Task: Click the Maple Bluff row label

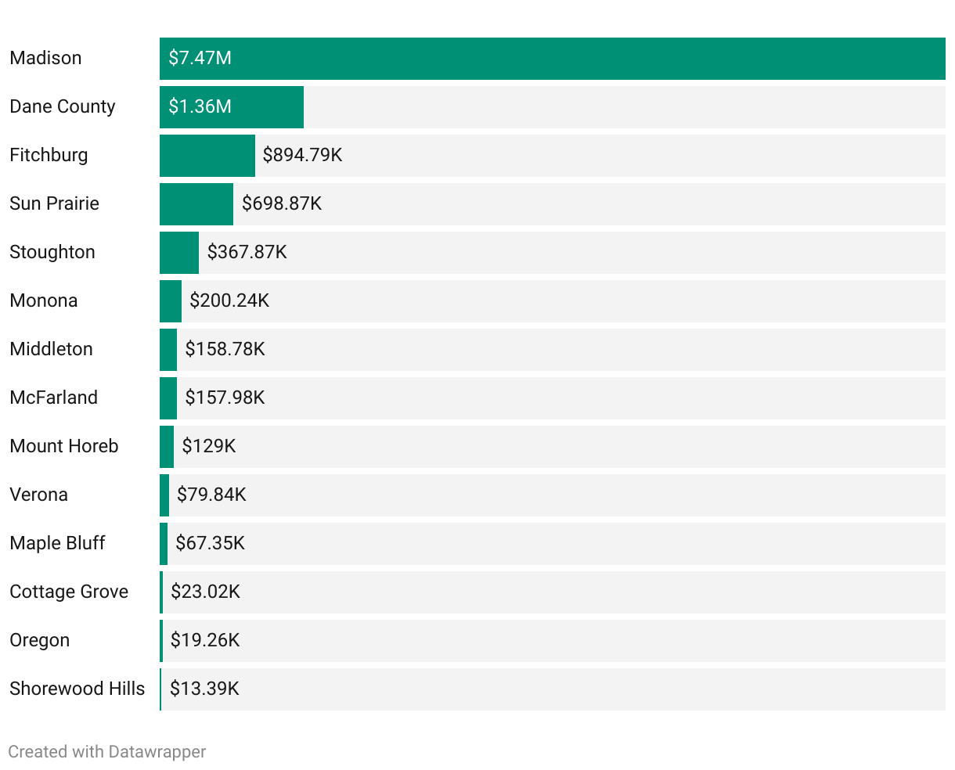Action: [x=57, y=543]
